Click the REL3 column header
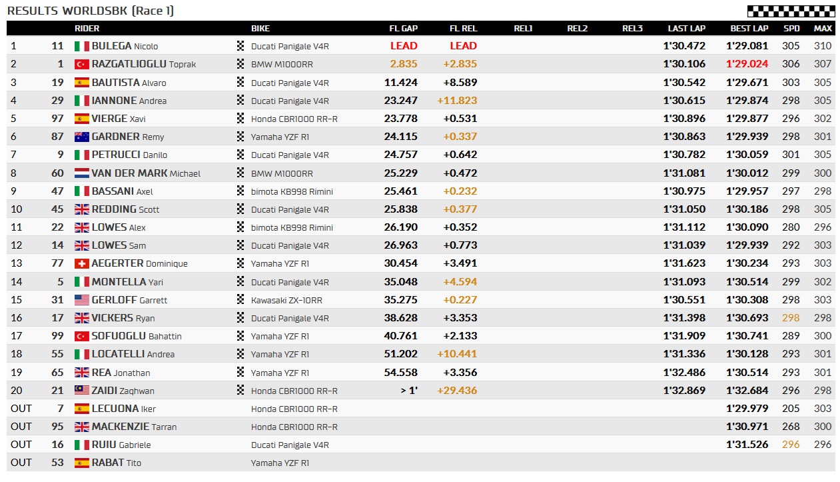This screenshot has height=482, width=840. tap(633, 29)
